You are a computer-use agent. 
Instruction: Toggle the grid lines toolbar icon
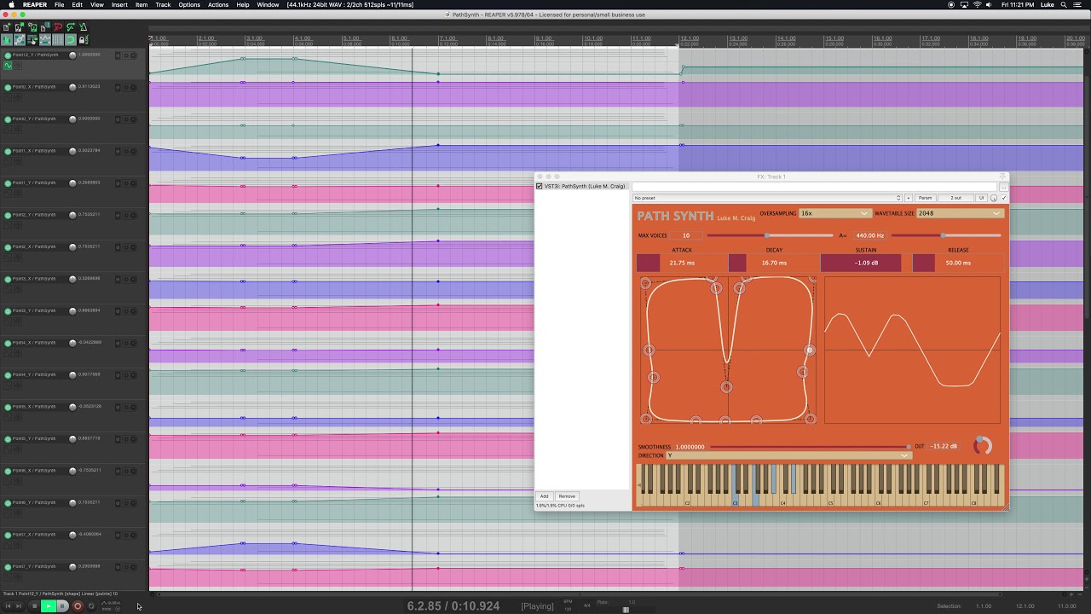58,39
